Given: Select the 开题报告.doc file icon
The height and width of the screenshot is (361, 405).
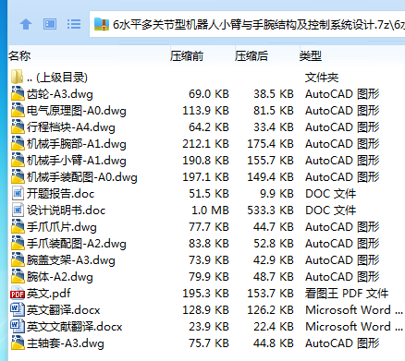Looking at the screenshot, I should (18, 193).
